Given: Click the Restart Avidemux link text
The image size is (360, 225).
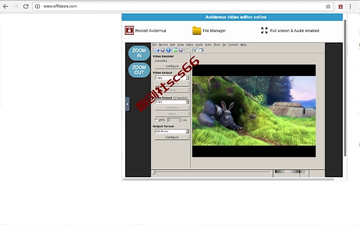Looking at the screenshot, I should click(151, 30).
